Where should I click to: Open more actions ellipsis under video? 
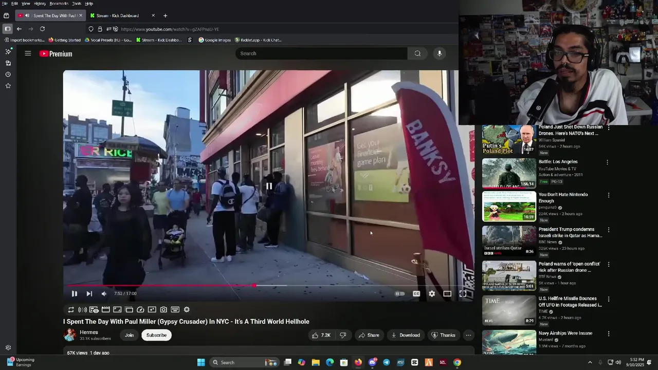(468, 335)
